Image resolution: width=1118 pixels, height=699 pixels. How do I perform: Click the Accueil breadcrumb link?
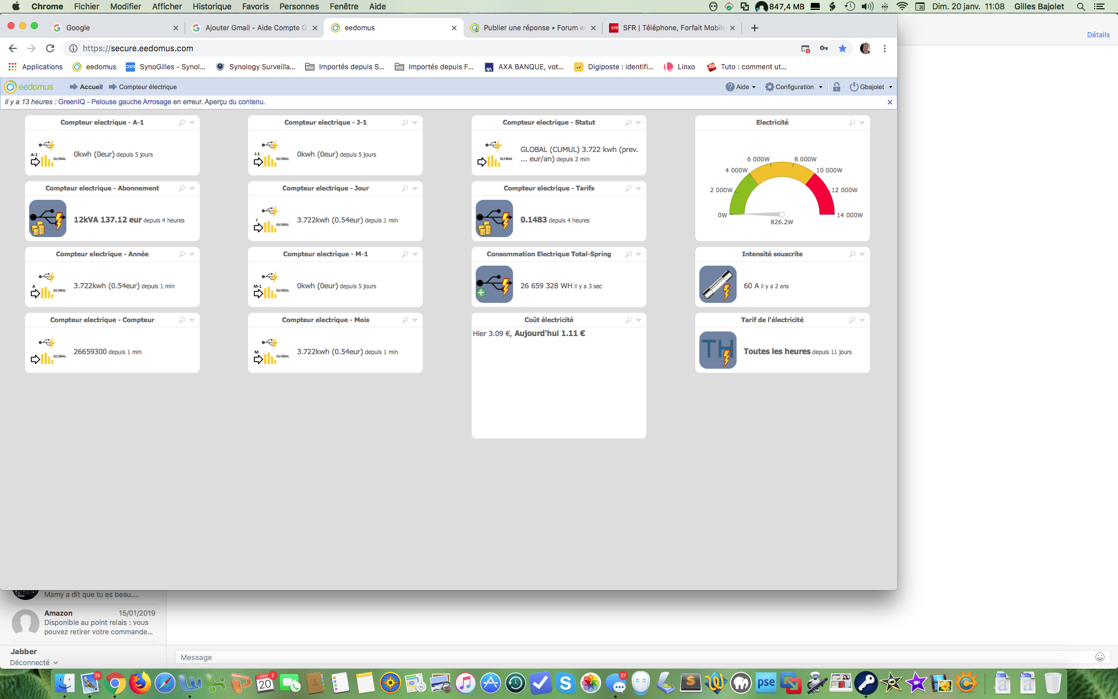[x=90, y=86]
